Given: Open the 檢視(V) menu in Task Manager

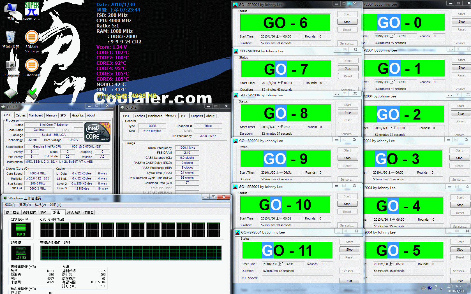Looking at the screenshot, I should 40,205.
